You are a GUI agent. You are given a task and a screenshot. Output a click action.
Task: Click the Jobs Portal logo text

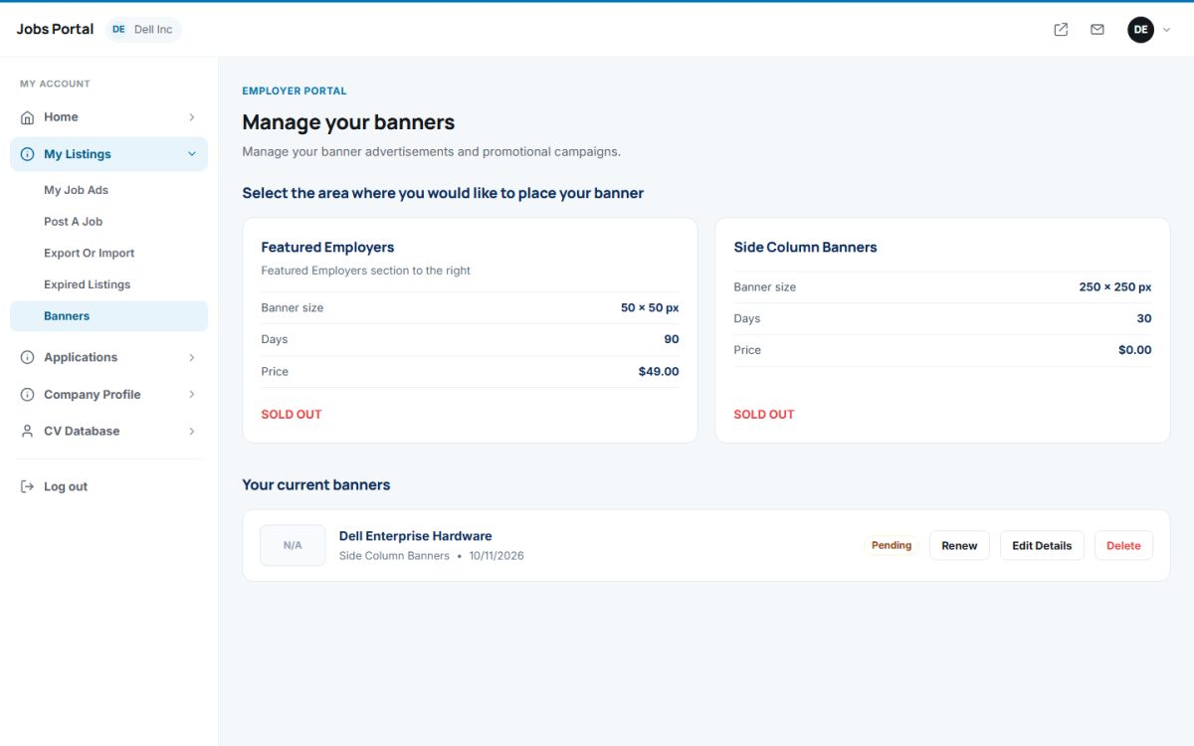55,29
